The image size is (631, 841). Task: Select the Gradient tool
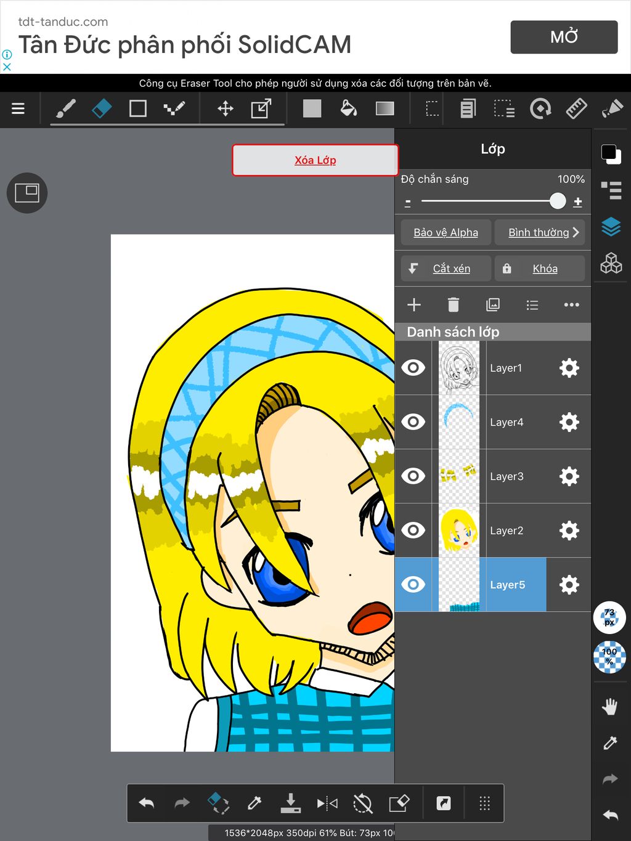tap(385, 109)
